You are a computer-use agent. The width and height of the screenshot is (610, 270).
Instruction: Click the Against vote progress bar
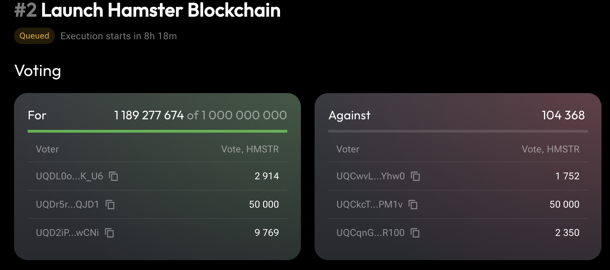click(458, 131)
